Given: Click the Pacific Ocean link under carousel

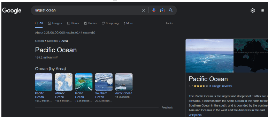Looking at the screenshot, I should click(x=39, y=95).
